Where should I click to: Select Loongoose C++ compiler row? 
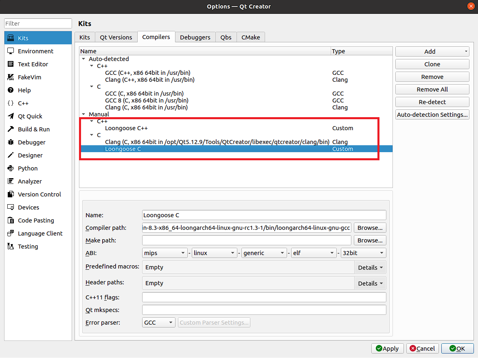(x=236, y=128)
